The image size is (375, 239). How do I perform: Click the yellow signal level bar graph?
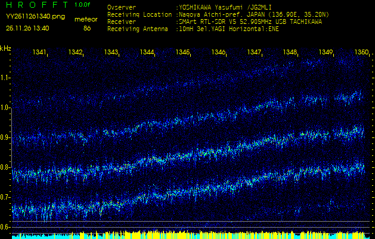pos(187,234)
